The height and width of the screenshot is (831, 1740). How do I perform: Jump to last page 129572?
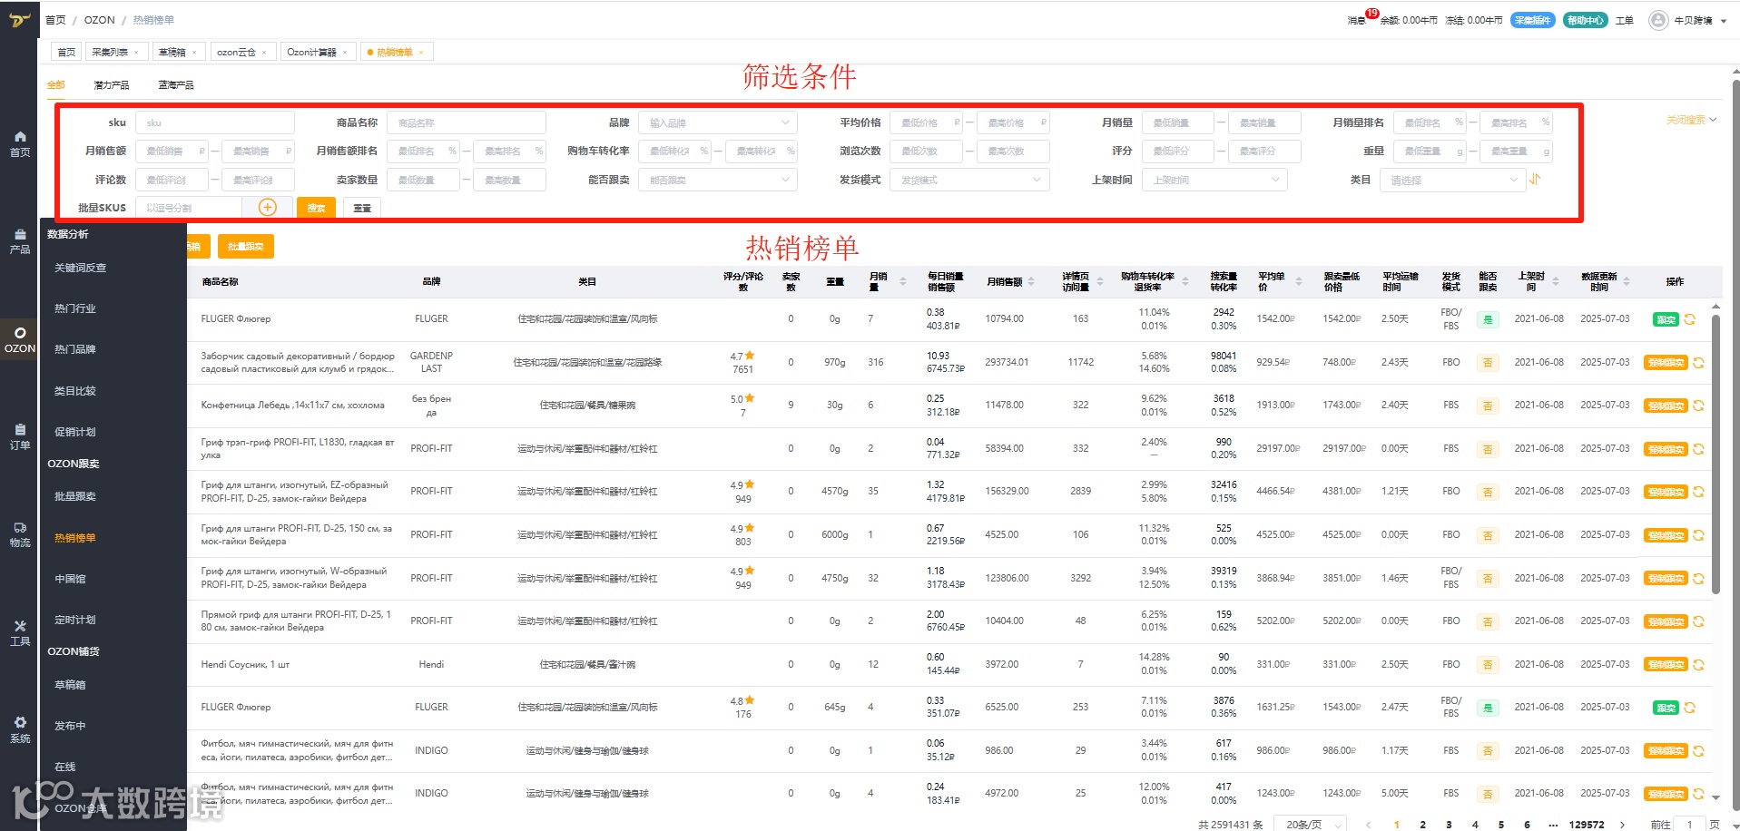[x=1586, y=825]
